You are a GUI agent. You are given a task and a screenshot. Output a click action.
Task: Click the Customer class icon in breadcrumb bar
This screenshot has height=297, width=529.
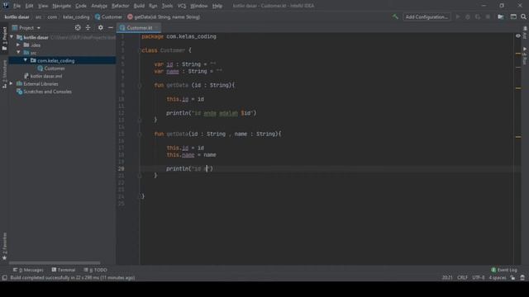click(98, 16)
